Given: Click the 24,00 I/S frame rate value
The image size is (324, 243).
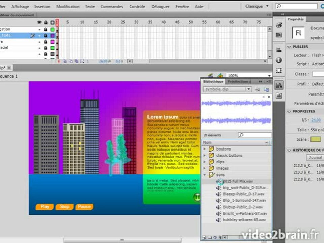Looking at the screenshot, I should point(316,120).
